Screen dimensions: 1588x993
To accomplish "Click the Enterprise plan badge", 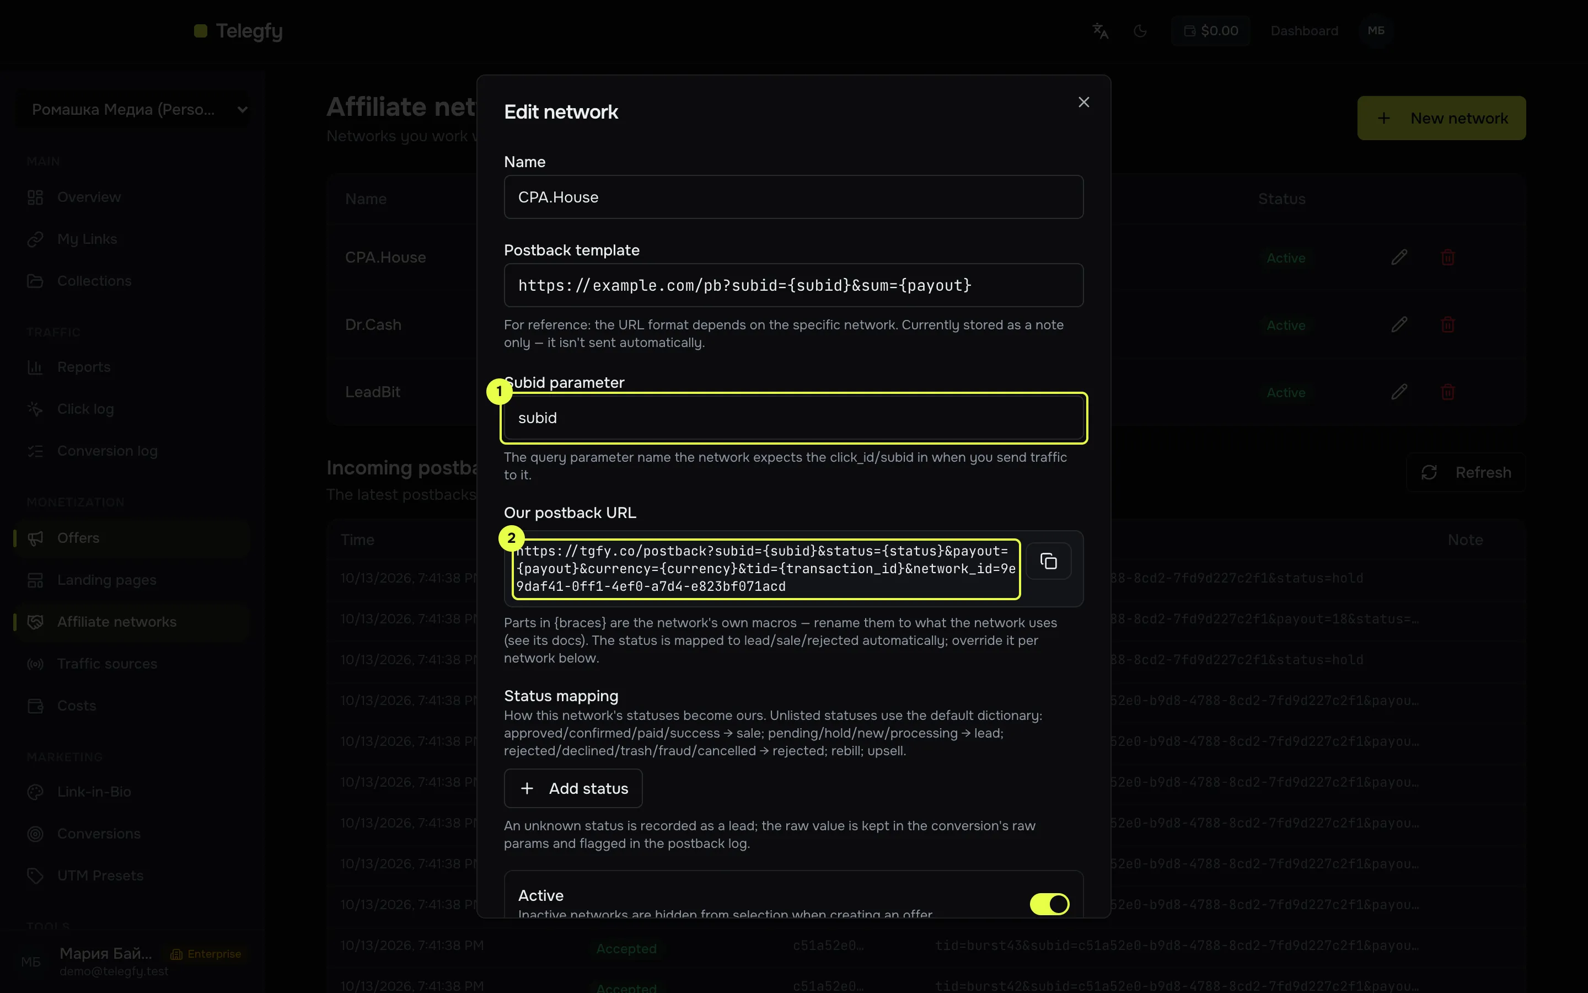I will pos(206,954).
